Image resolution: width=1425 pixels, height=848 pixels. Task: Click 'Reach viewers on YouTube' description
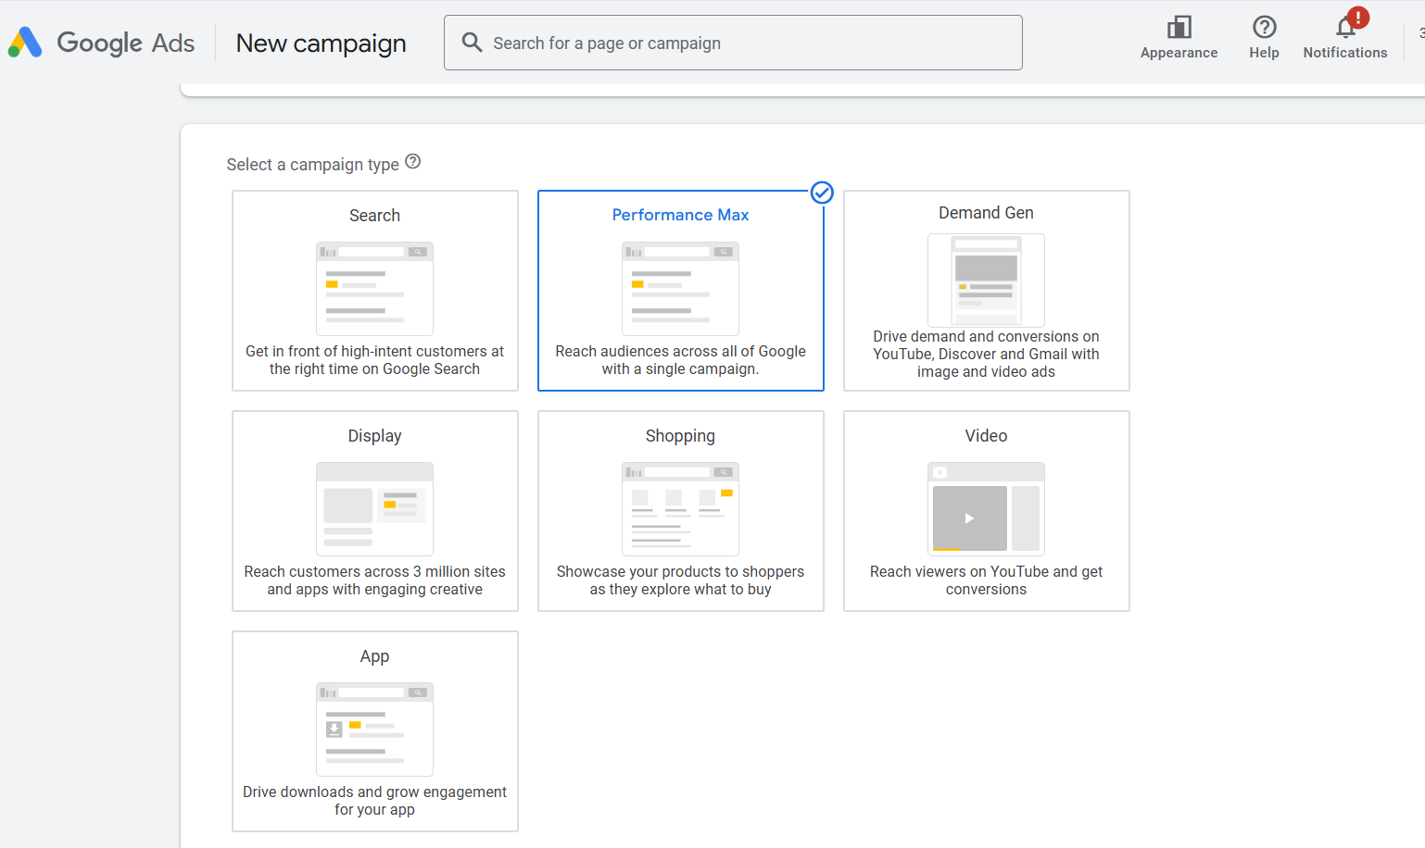(x=986, y=580)
